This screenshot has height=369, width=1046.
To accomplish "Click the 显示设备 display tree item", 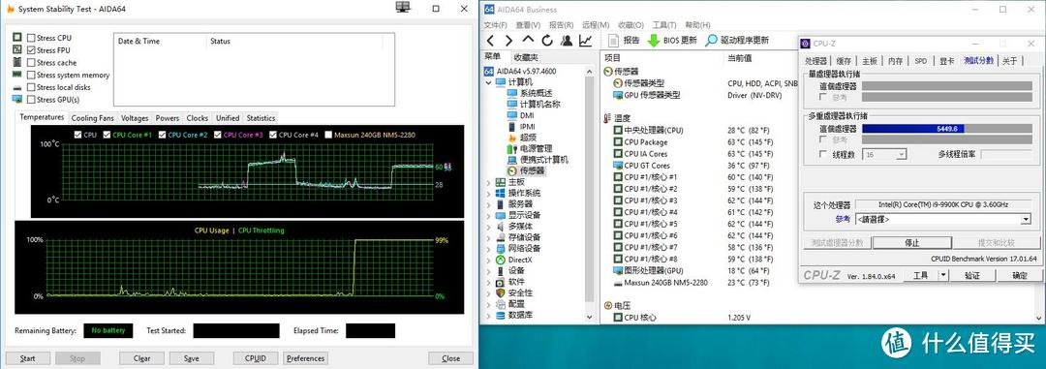I will pos(517,216).
